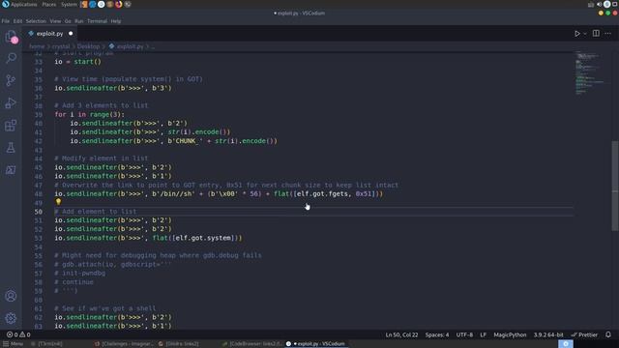The image size is (619, 348).
Task: Open the notifications bell
Action: coord(608,334)
